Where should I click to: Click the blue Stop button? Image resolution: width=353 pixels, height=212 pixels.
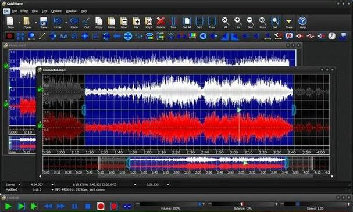click(x=88, y=206)
